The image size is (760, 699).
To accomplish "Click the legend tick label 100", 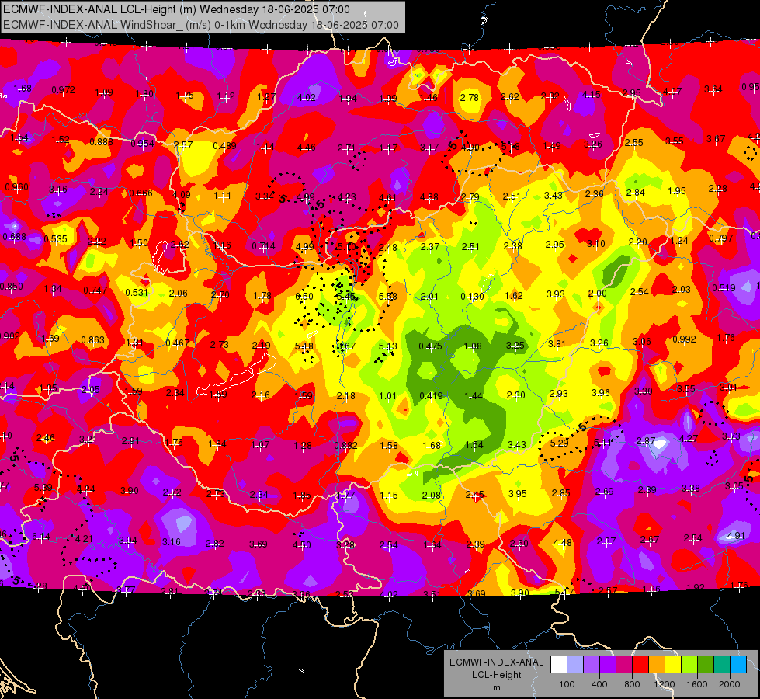I will pos(567,684).
